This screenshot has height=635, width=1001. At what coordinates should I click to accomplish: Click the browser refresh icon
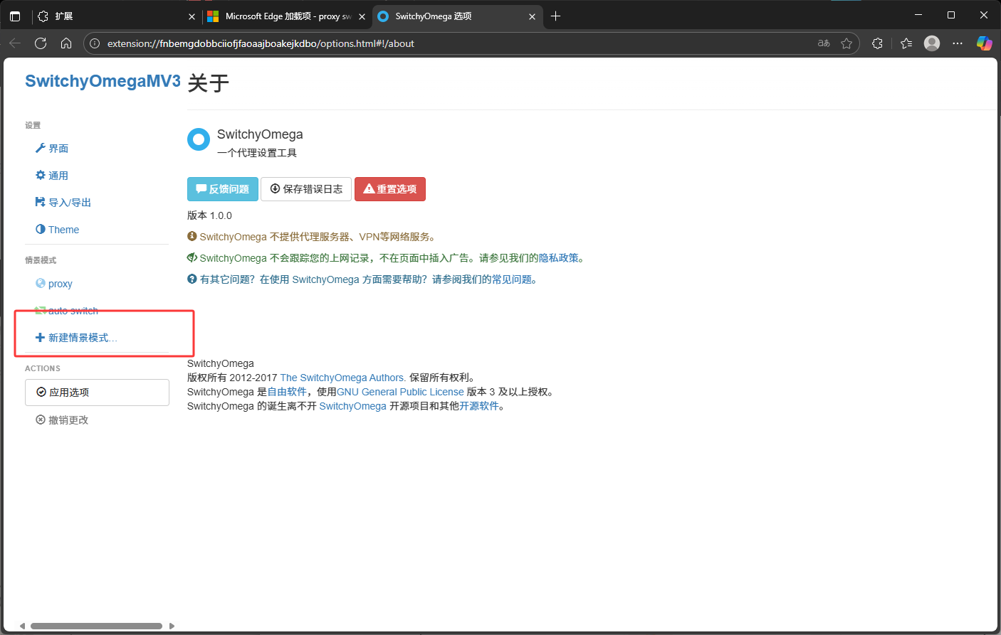click(x=41, y=43)
